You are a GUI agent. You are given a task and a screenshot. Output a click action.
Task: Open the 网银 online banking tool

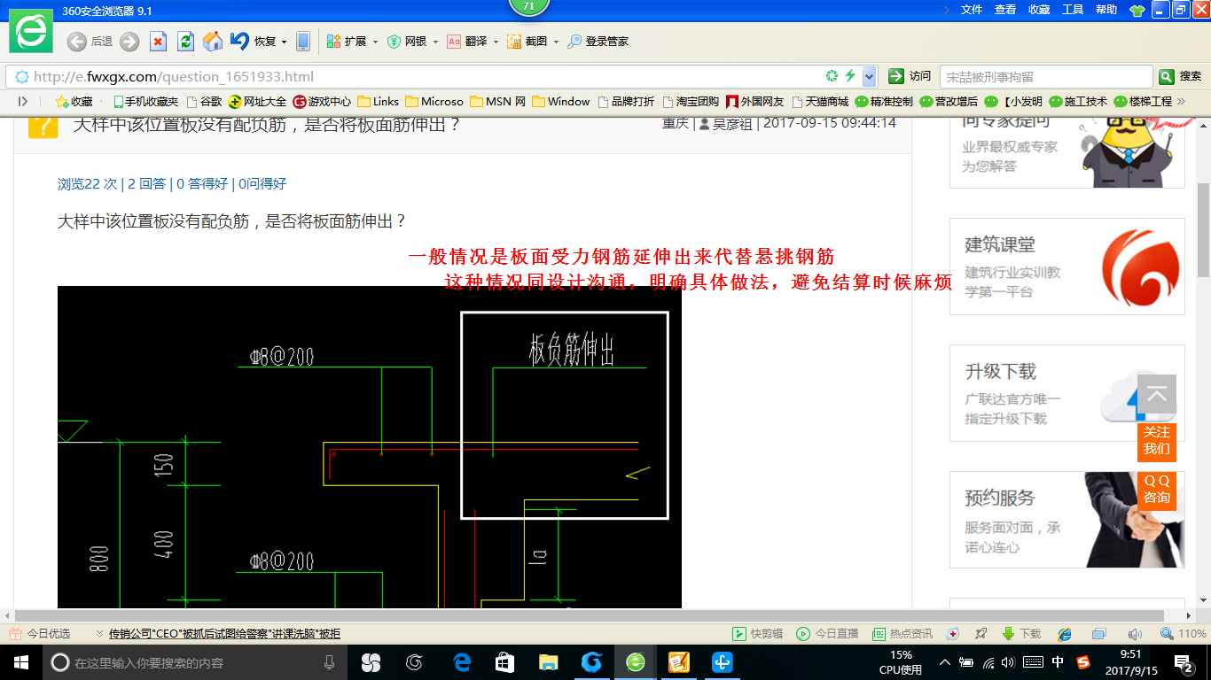tap(407, 42)
